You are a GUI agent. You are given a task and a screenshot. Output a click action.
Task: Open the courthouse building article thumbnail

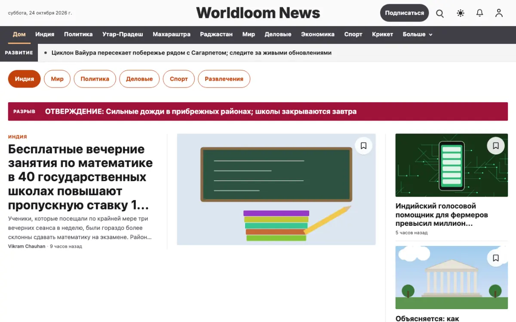click(451, 277)
